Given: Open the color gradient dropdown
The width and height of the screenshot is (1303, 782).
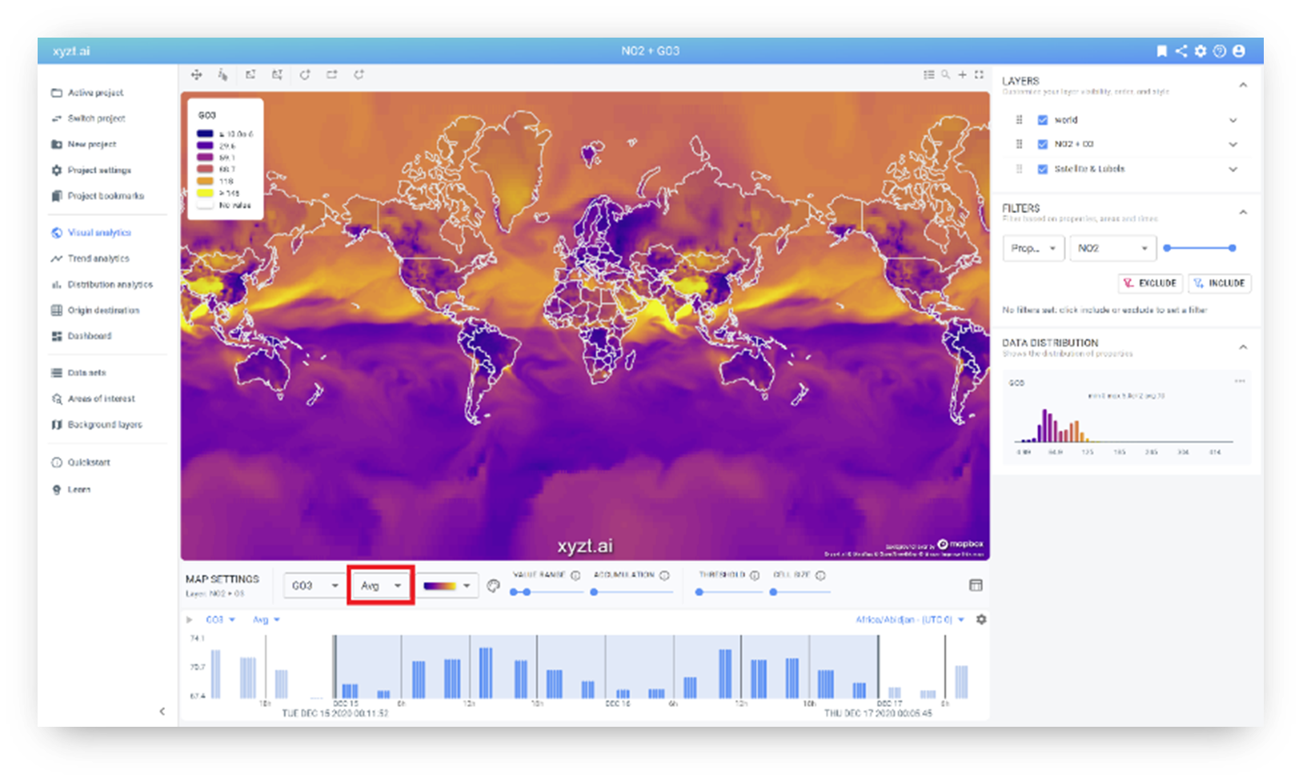Looking at the screenshot, I should coord(447,586).
